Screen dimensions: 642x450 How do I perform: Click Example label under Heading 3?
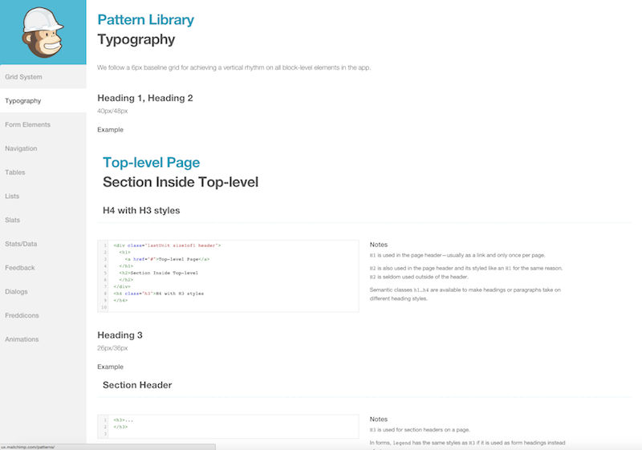[110, 367]
